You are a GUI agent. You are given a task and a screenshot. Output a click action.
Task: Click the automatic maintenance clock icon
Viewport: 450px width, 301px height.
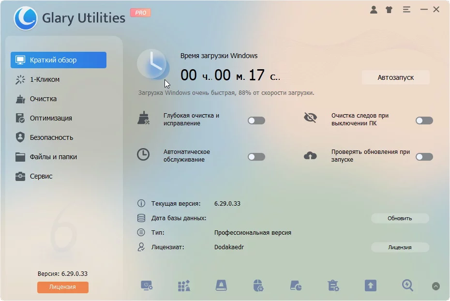point(143,154)
